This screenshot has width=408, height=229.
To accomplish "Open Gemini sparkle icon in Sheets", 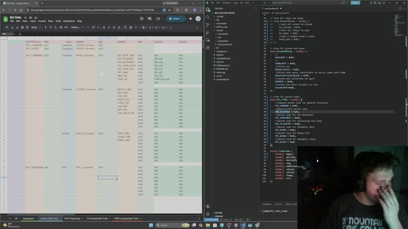I will (x=191, y=19).
